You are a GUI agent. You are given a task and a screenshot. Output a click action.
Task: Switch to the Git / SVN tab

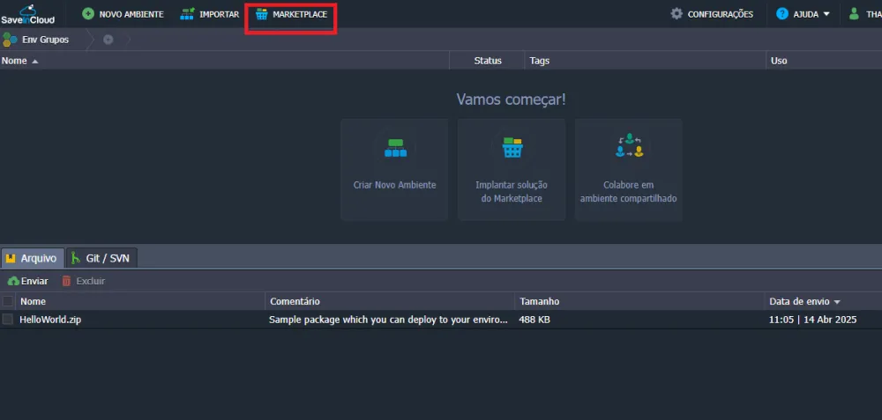point(101,258)
